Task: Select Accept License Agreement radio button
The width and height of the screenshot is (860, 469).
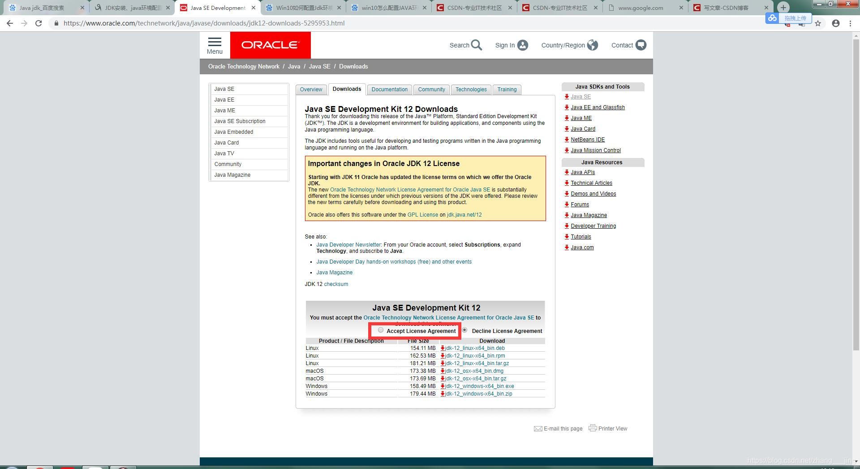Action: (381, 330)
